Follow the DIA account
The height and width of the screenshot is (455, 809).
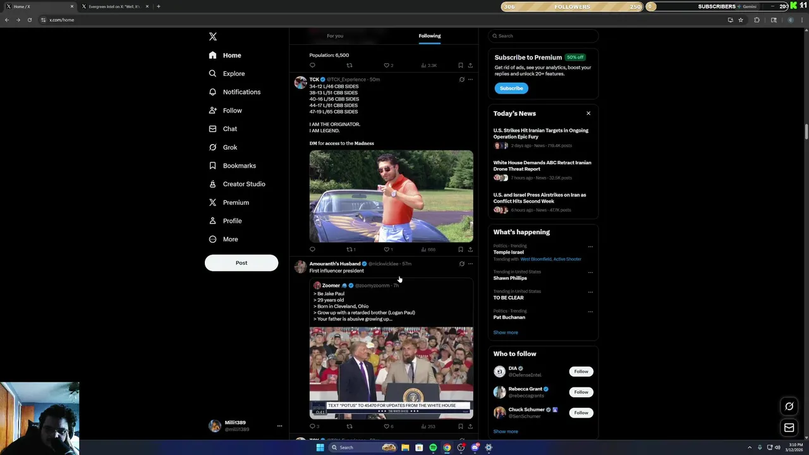click(x=581, y=372)
